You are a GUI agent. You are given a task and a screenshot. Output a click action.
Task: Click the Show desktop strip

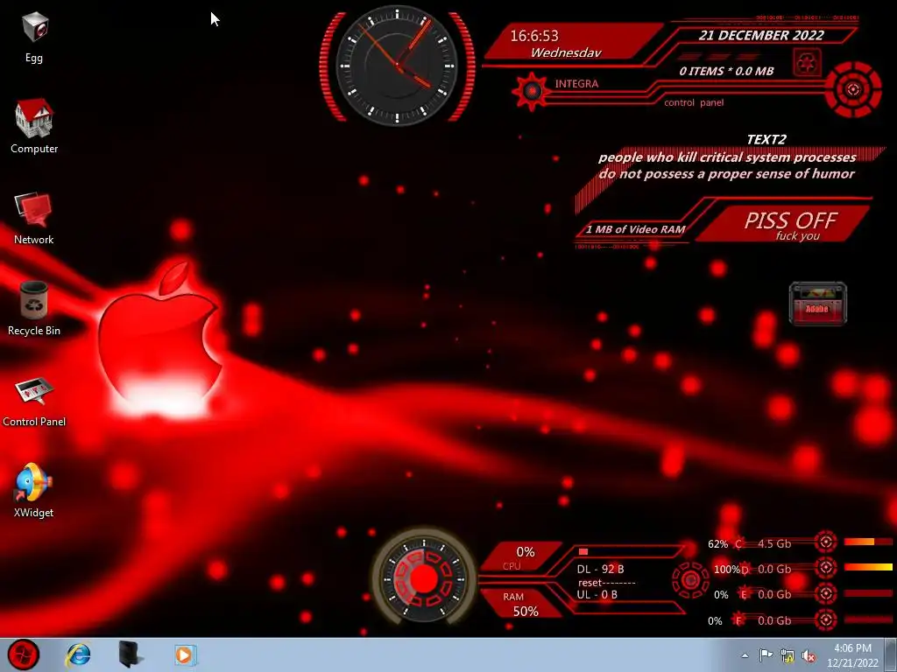click(x=891, y=654)
